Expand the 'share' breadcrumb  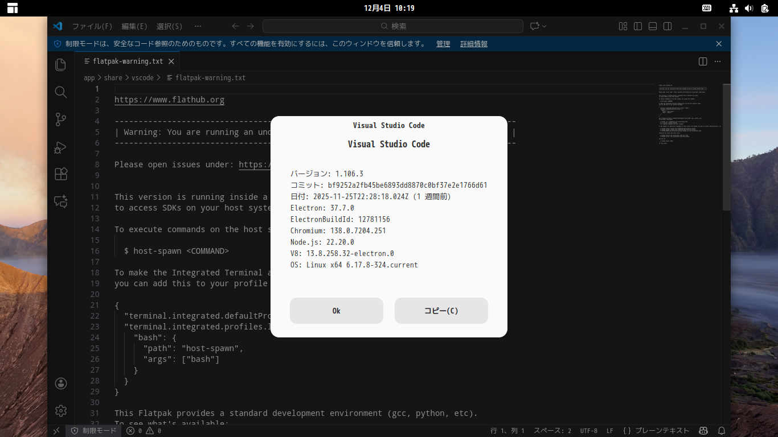pyautogui.click(x=113, y=78)
